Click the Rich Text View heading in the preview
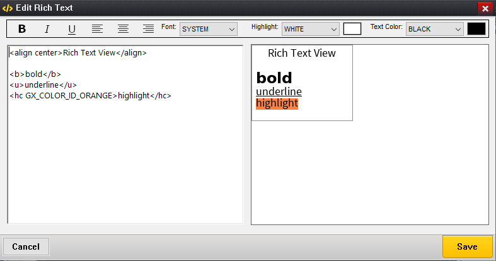This screenshot has height=261, width=496. click(x=302, y=53)
